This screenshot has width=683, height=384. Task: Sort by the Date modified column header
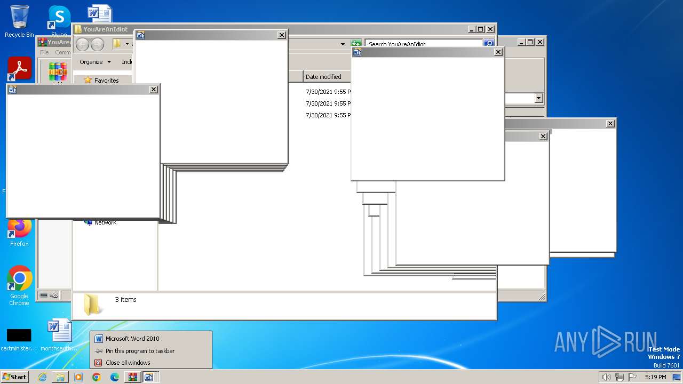click(x=327, y=77)
